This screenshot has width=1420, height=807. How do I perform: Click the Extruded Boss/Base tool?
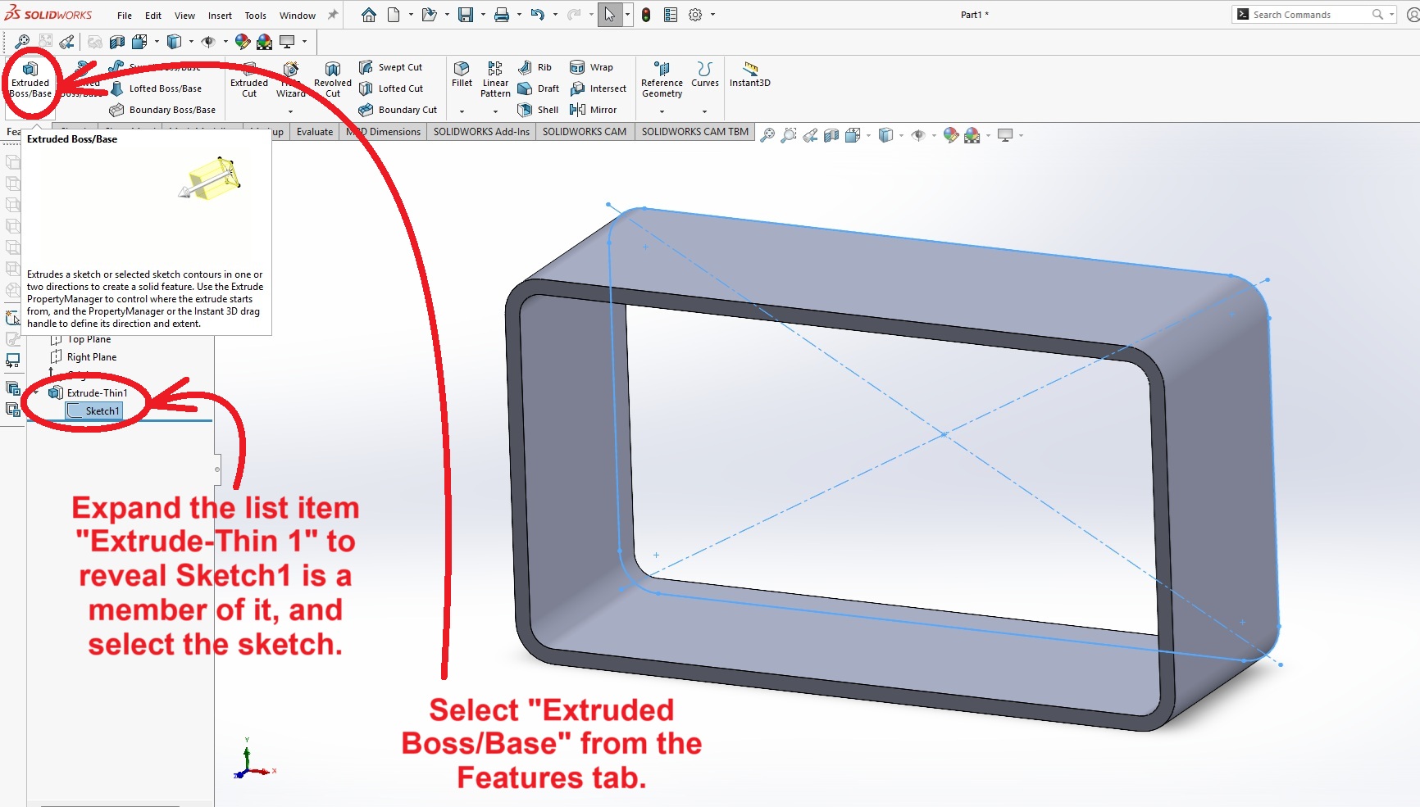[30, 79]
